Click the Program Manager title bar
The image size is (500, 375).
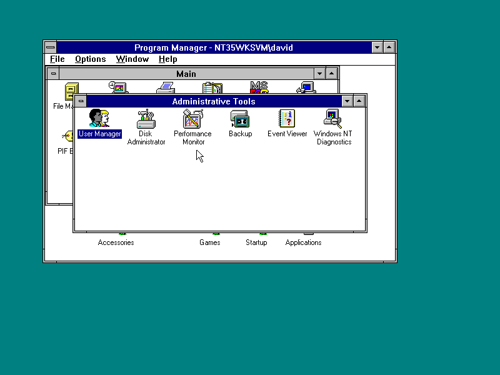coord(214,47)
